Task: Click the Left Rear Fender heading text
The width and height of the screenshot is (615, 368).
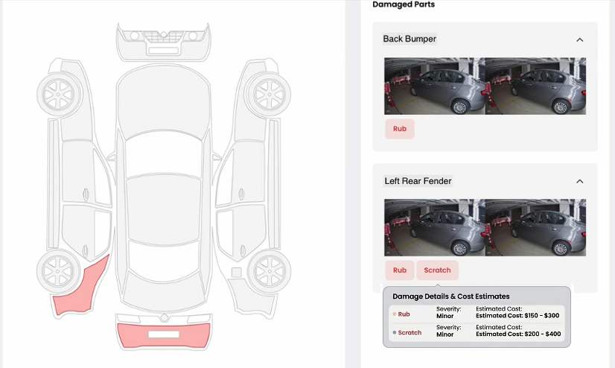Action: tap(418, 181)
